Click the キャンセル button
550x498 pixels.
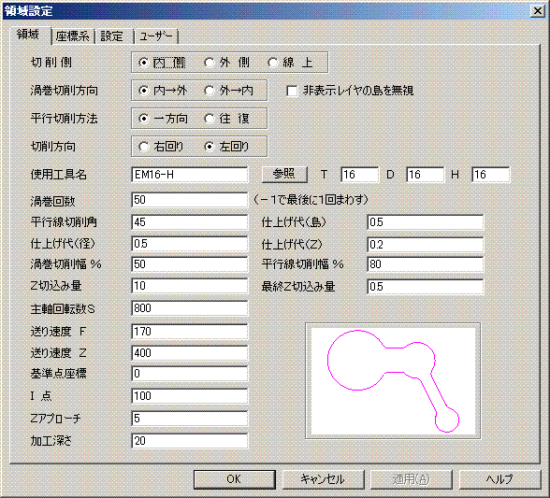click(323, 479)
